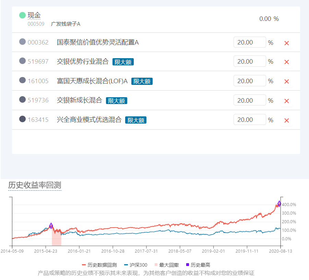The image size is (309, 280).
Task: Click the 历史最高 diamond marker at chart peak
Action: point(279,204)
